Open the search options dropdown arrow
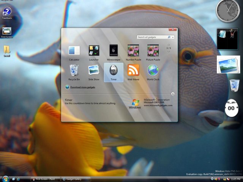243x182 pixels. (173, 37)
